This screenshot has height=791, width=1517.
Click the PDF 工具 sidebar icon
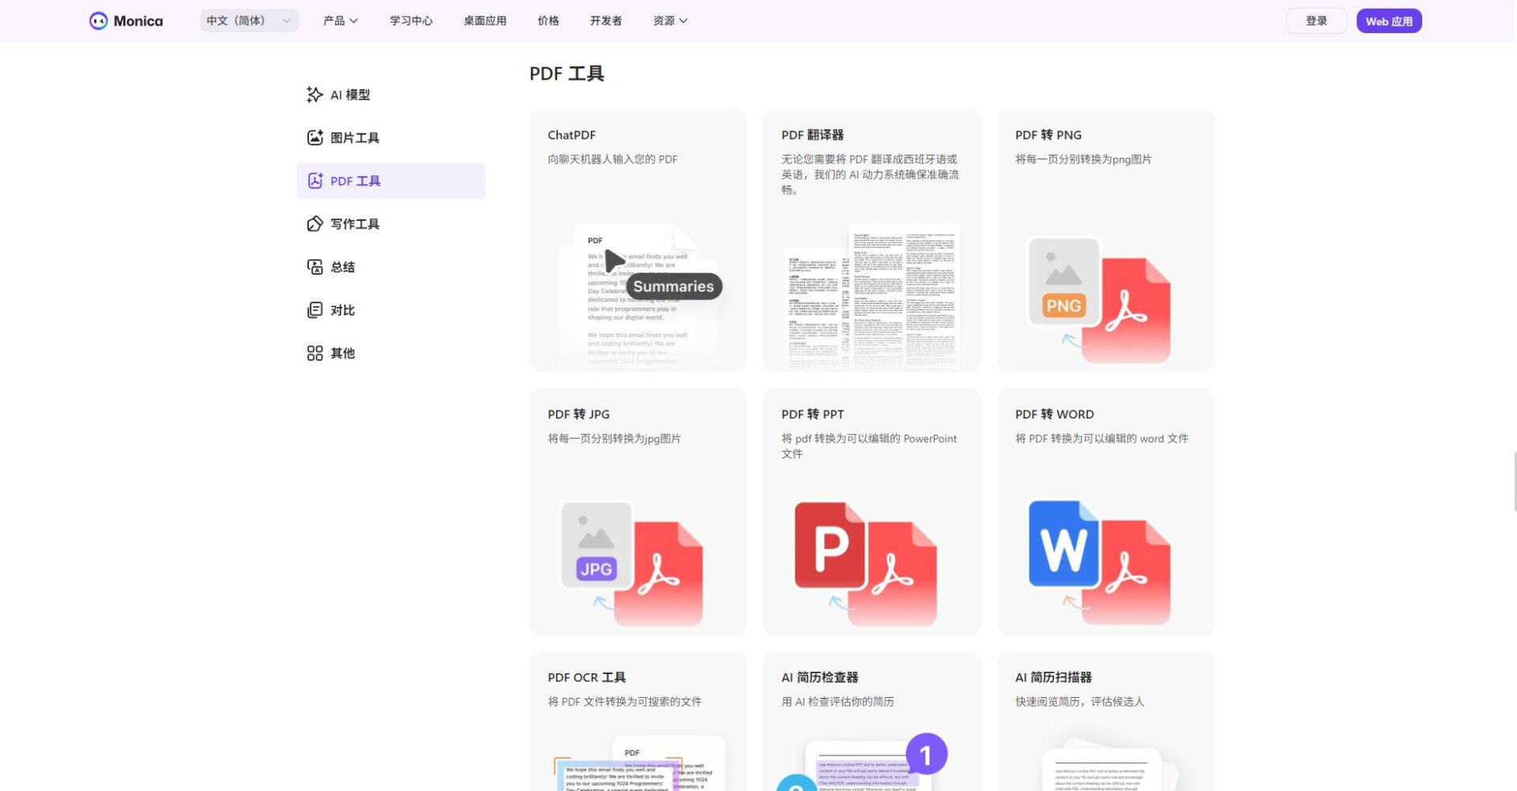pos(314,181)
